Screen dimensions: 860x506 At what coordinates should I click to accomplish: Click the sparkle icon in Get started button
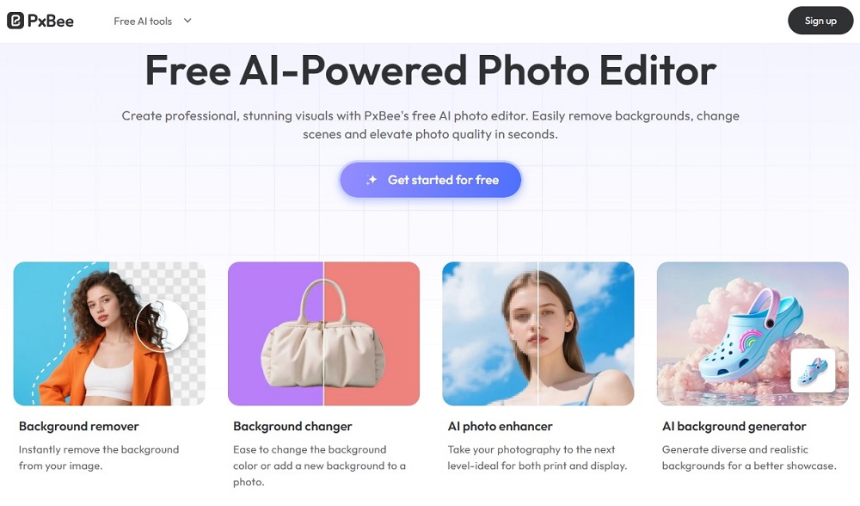point(372,180)
